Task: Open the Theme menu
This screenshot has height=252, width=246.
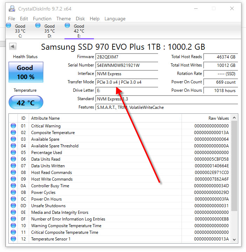Action: (x=63, y=19)
